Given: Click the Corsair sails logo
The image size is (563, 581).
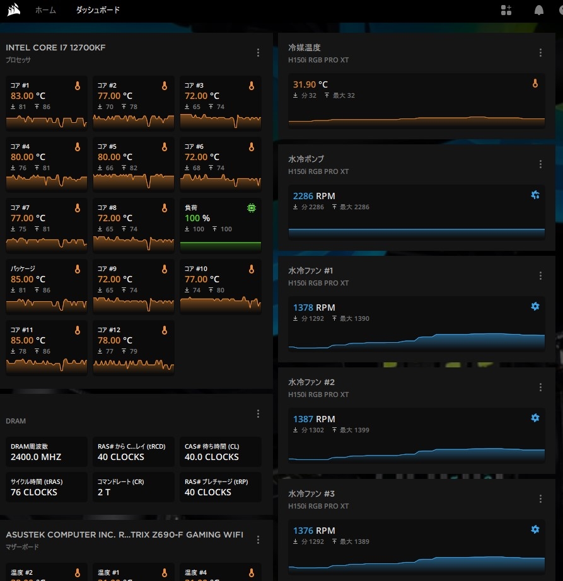Looking at the screenshot, I should (x=14, y=9).
